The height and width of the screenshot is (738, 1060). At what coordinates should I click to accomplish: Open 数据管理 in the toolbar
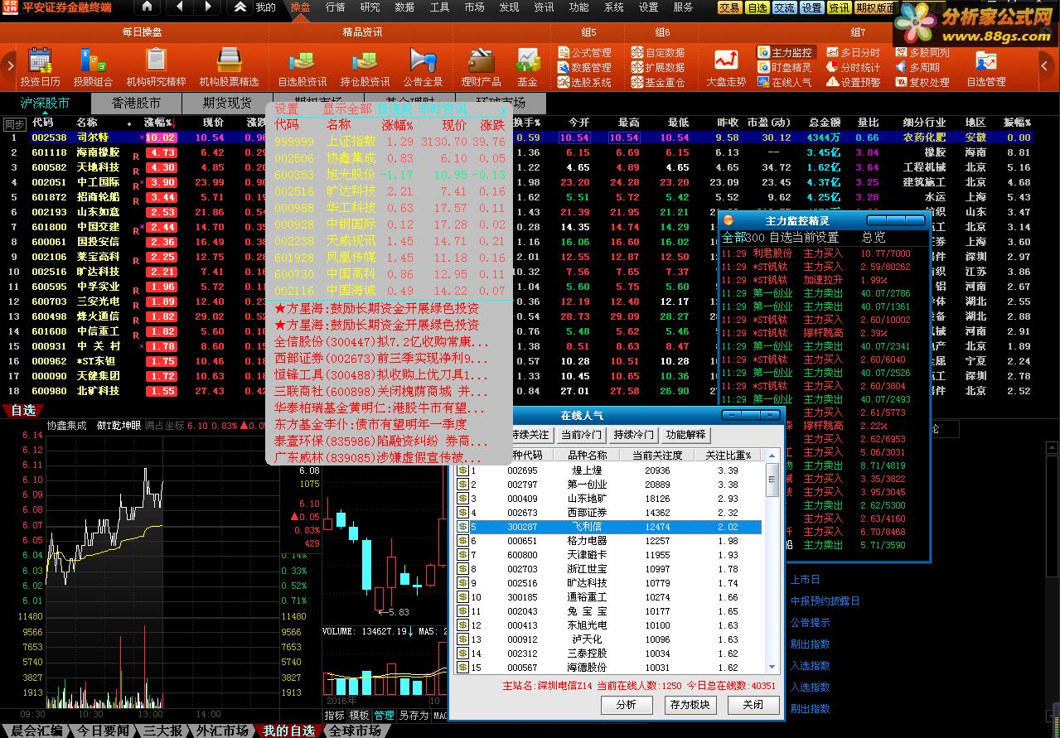point(585,68)
